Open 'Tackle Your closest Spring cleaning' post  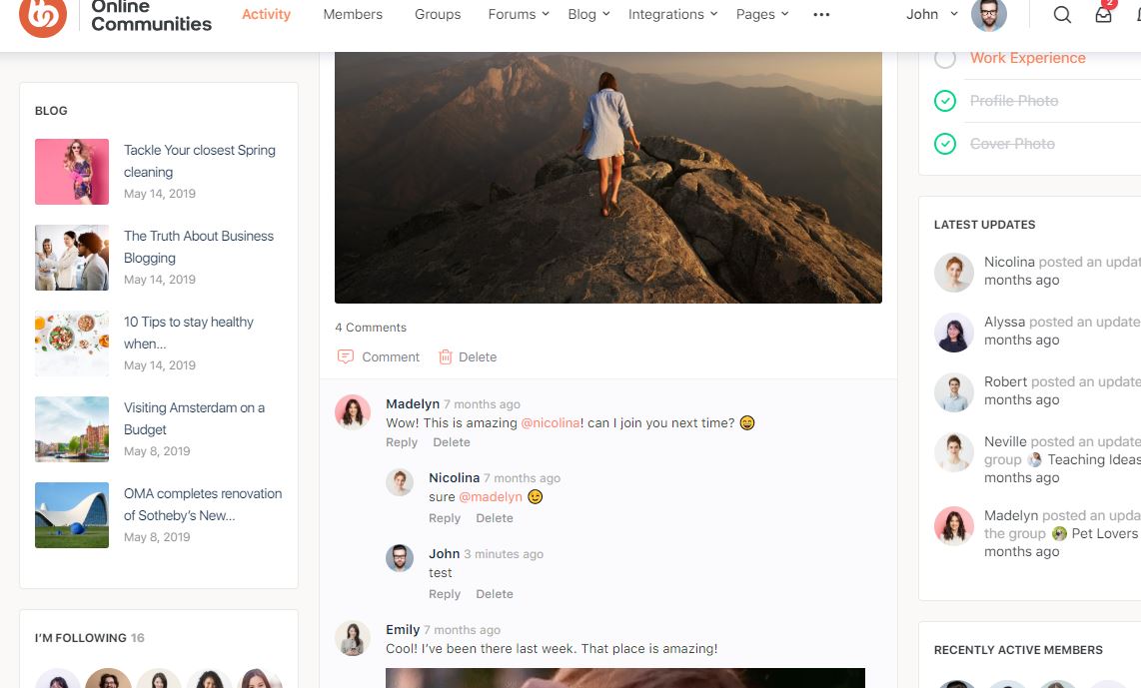tap(200, 161)
